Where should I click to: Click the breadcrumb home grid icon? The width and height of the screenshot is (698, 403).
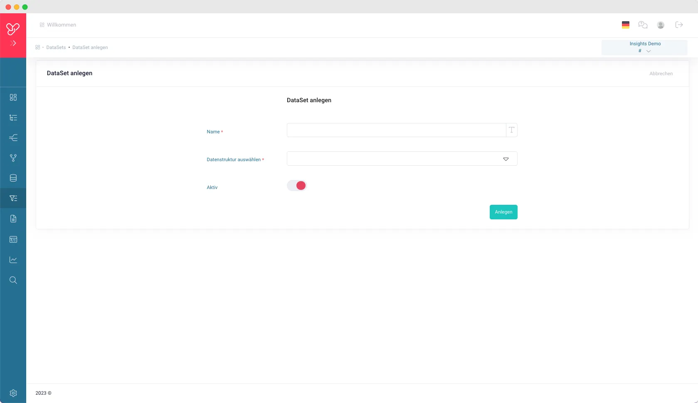38,47
